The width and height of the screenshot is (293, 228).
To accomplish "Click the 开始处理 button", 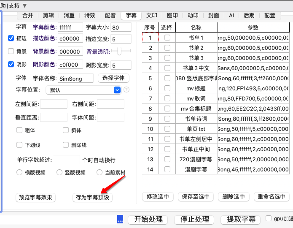I will (x=148, y=220).
